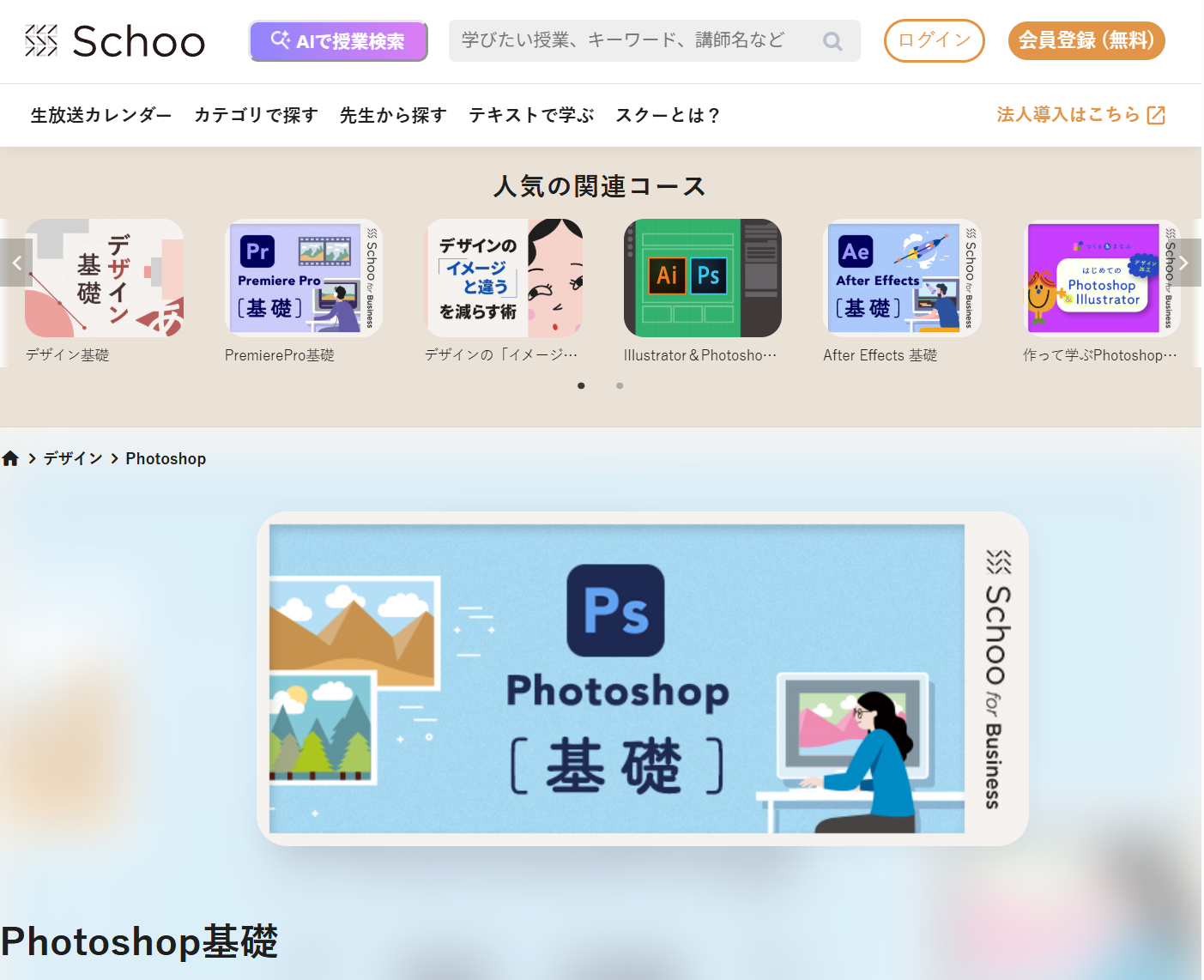Click the 作って学ぶPhotoshop… course title text
The image size is (1204, 980).
[1100, 355]
